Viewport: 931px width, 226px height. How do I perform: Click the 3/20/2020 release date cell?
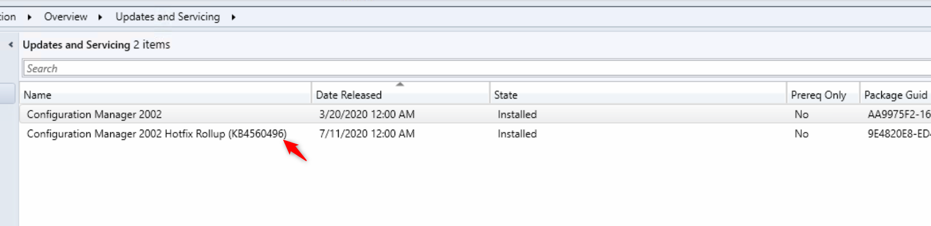(367, 114)
